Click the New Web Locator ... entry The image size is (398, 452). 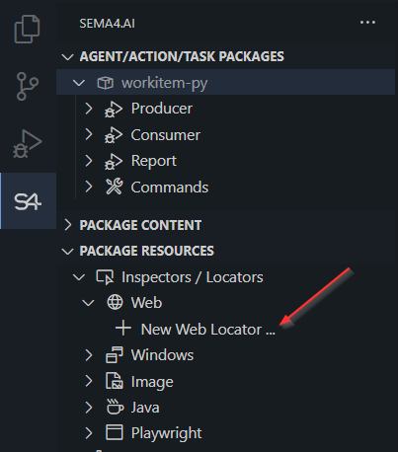pyautogui.click(x=208, y=329)
